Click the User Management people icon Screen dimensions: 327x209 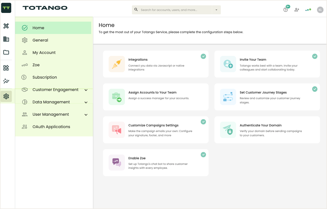coord(25,114)
